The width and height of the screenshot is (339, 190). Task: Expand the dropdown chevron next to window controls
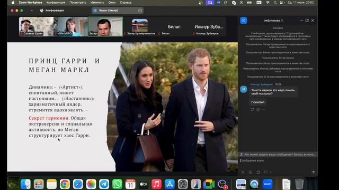pyautogui.click(x=32, y=11)
